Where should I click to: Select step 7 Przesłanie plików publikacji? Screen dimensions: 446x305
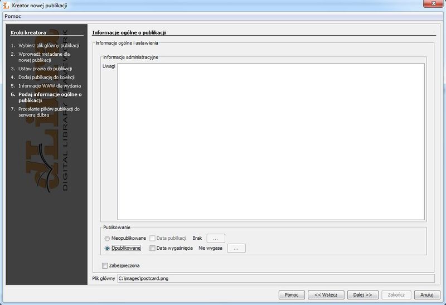click(49, 112)
